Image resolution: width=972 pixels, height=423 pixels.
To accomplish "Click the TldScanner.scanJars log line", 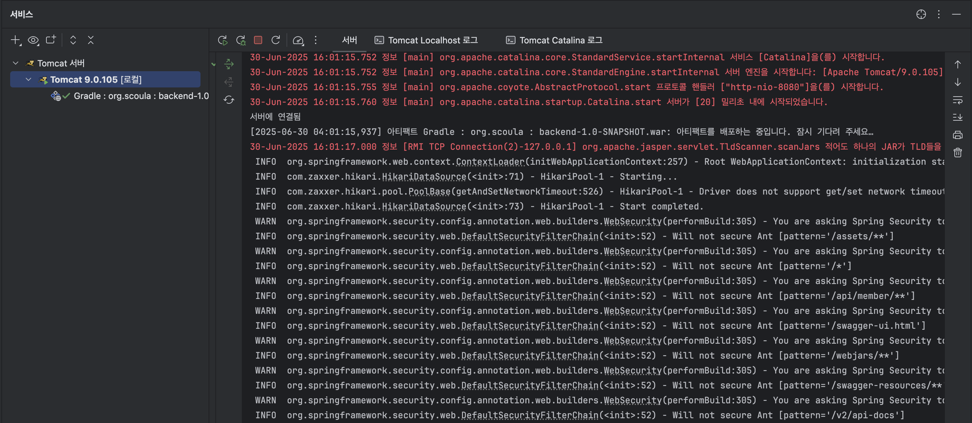I will [595, 146].
